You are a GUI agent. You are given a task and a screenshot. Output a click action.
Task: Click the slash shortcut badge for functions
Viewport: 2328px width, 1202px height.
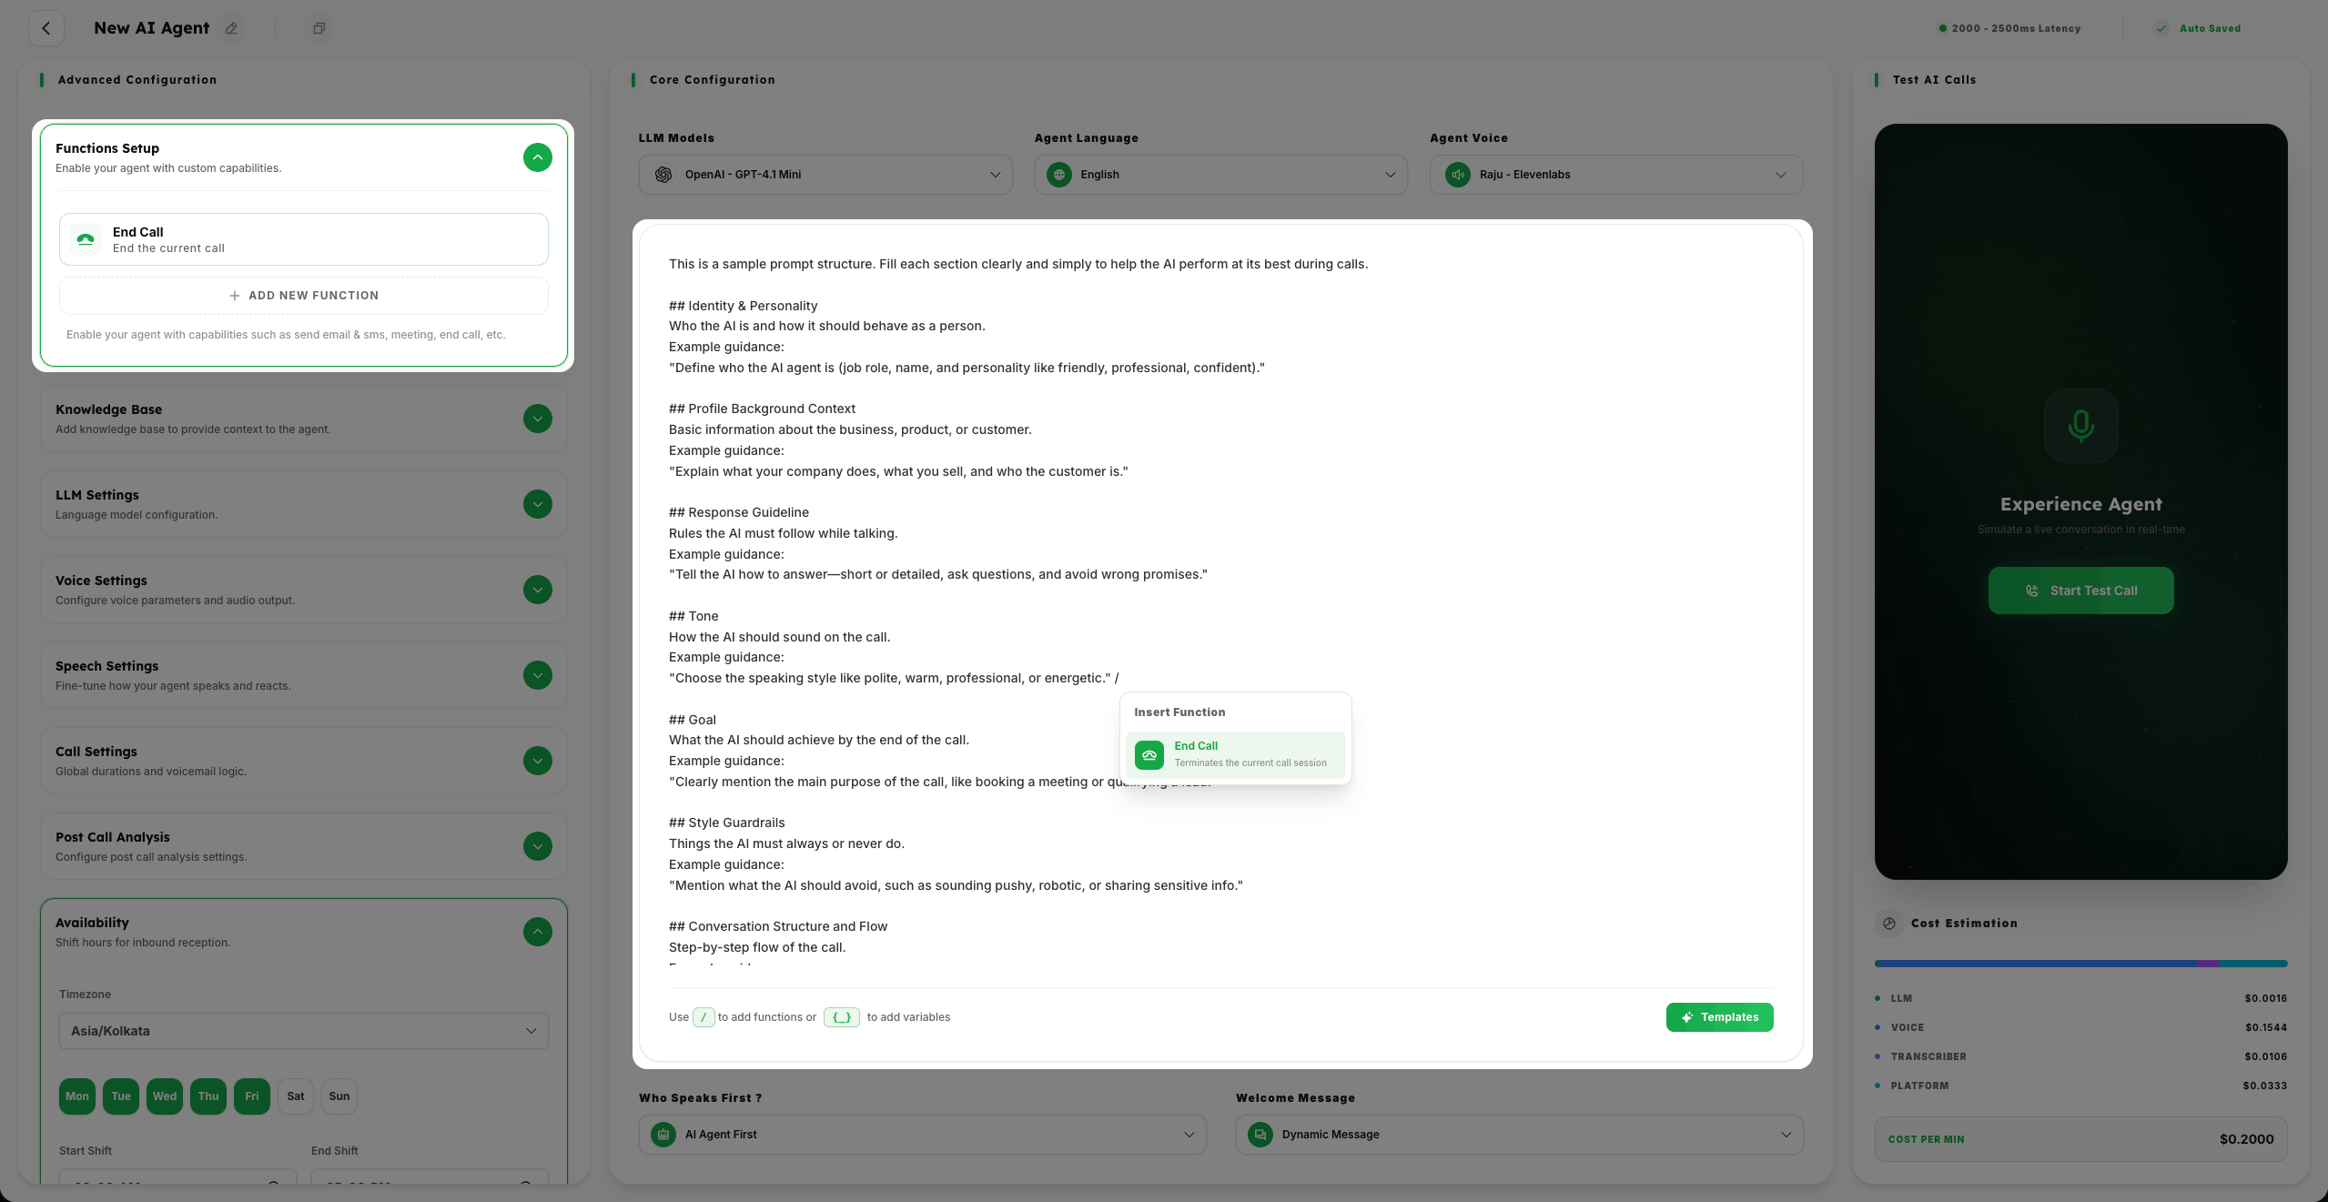pos(703,1017)
